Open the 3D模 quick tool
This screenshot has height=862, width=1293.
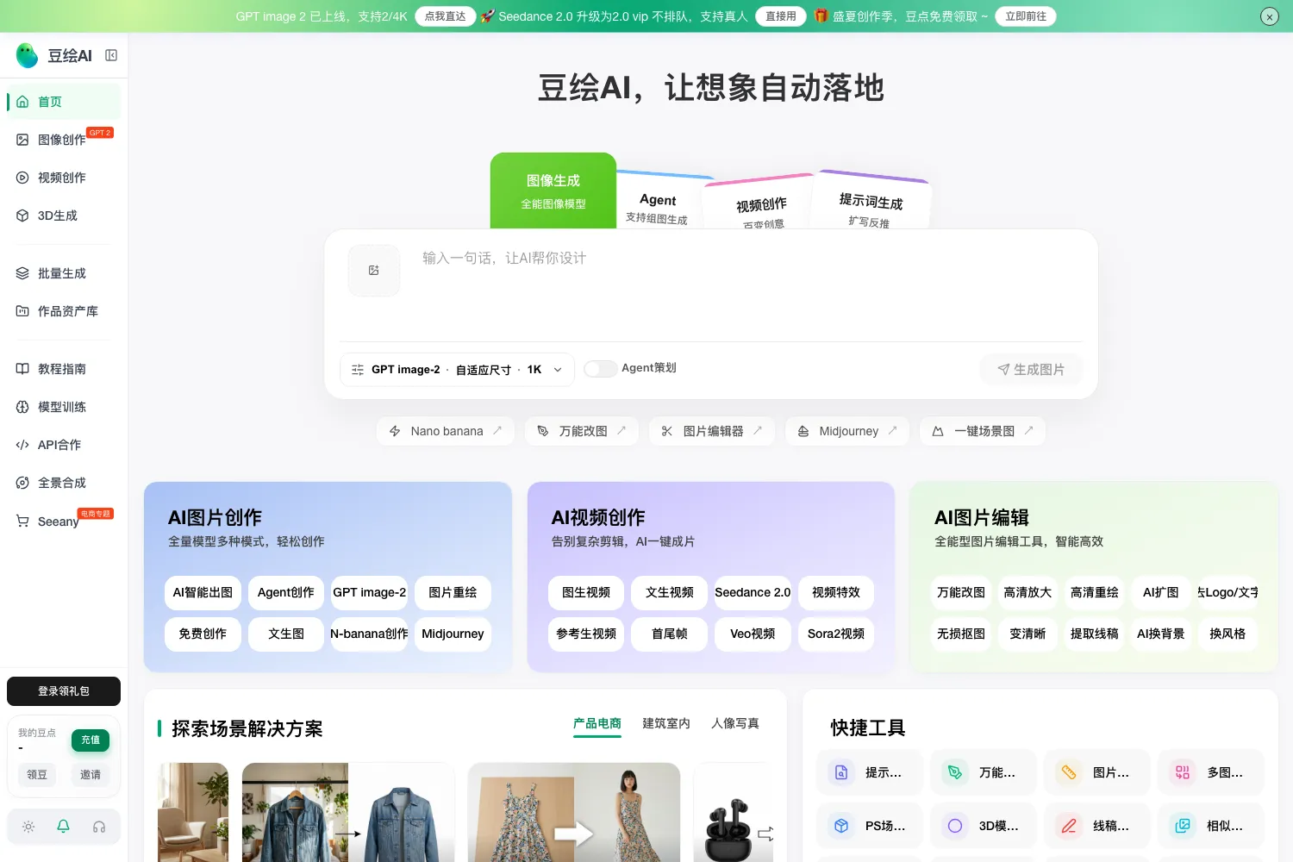[984, 826]
